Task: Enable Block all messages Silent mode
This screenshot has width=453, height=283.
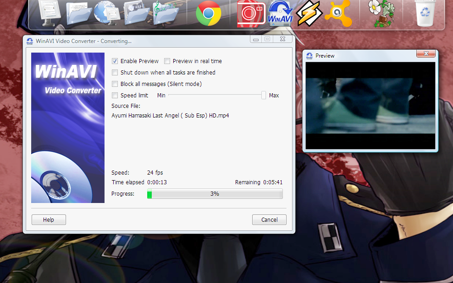Action: (x=115, y=84)
